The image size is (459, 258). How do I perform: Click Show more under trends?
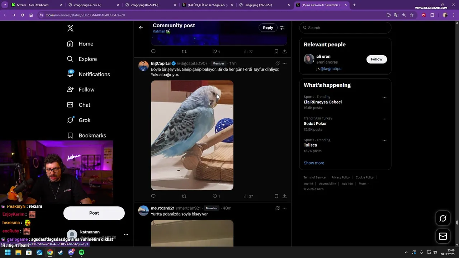314,163
